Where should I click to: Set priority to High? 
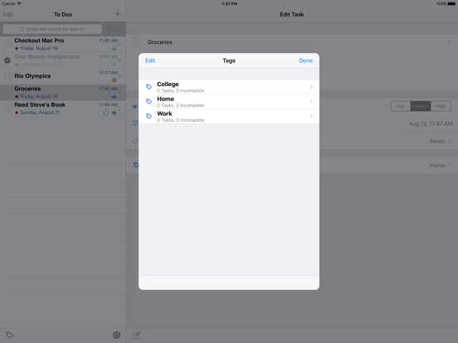pos(441,106)
